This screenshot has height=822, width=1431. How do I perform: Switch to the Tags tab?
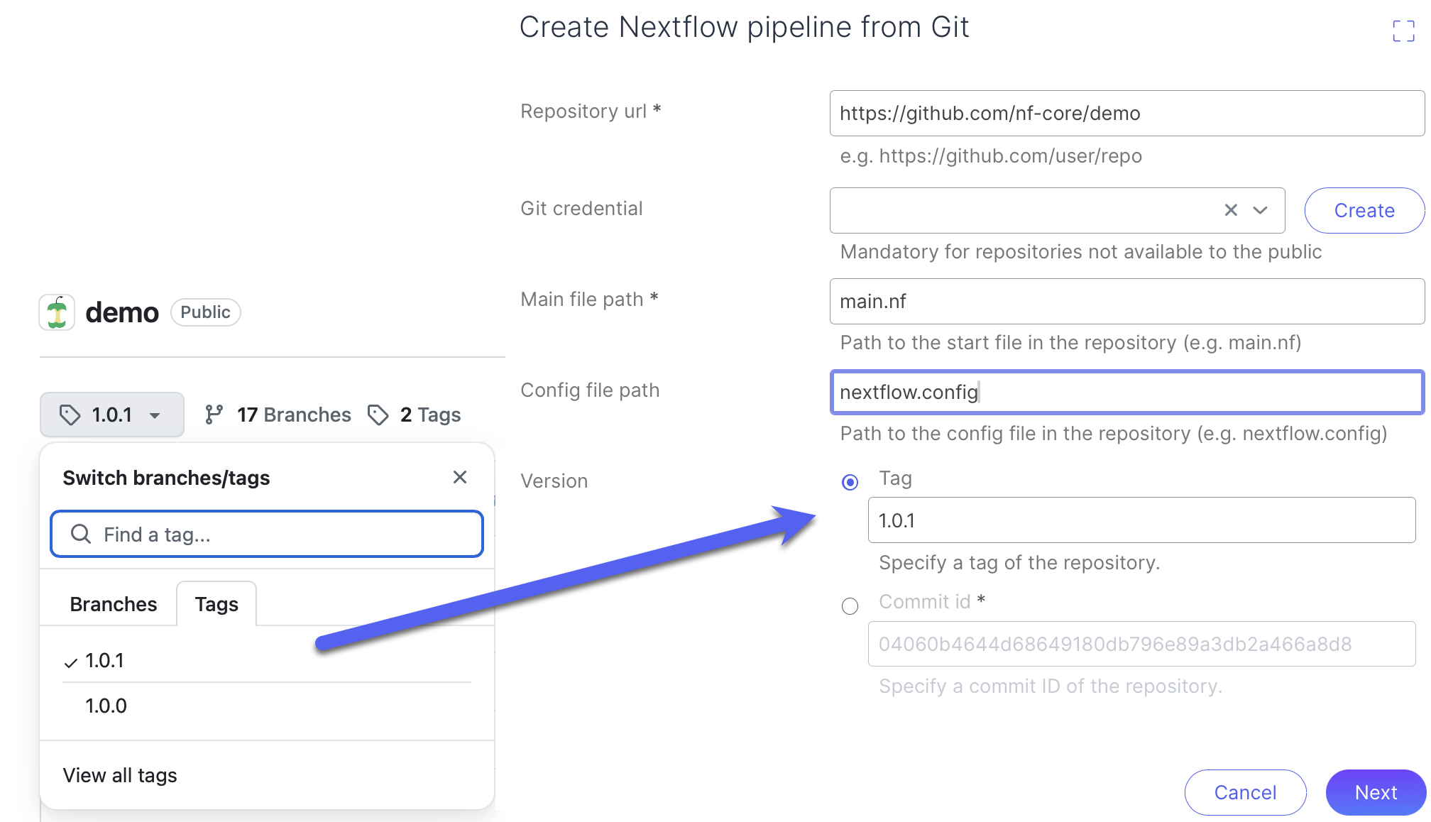click(x=216, y=604)
